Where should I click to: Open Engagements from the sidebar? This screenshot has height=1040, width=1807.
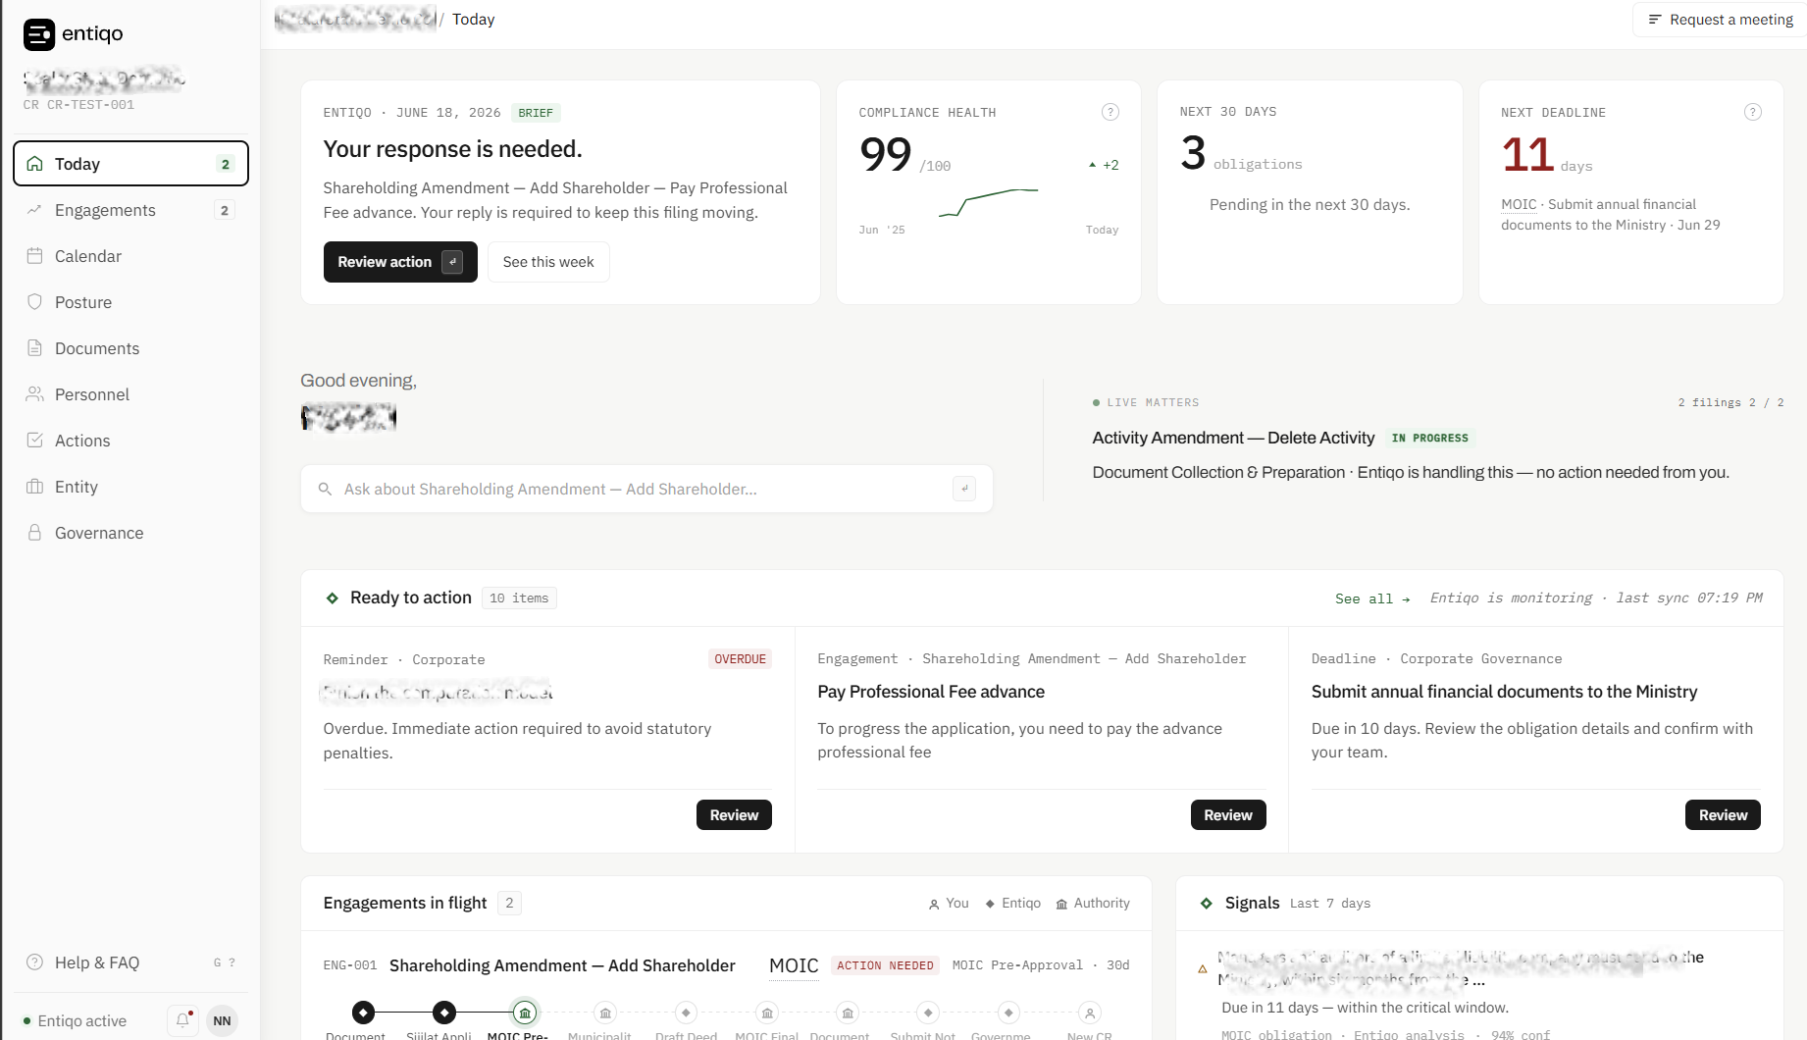point(130,210)
